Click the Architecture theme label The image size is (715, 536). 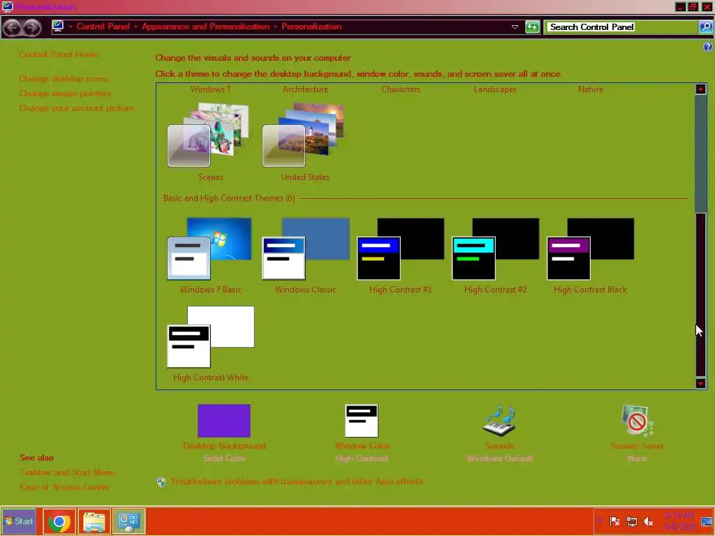click(305, 89)
